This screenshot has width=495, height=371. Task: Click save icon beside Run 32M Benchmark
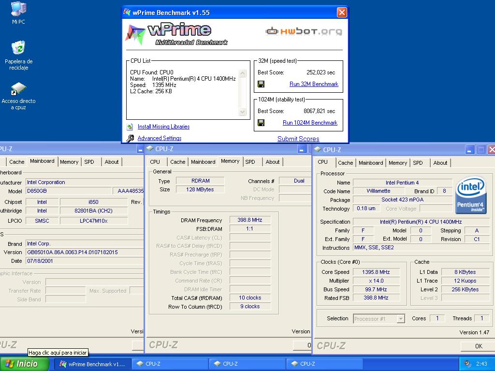tap(261, 84)
